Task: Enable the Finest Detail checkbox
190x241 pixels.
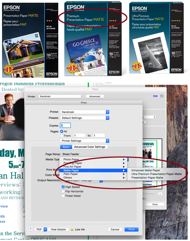Action: [63, 196]
